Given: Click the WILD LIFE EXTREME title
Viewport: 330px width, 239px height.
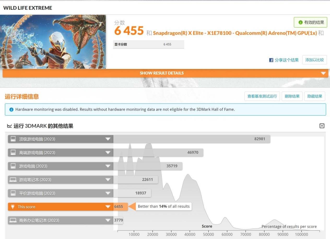Looking at the screenshot, I should pos(28,8).
